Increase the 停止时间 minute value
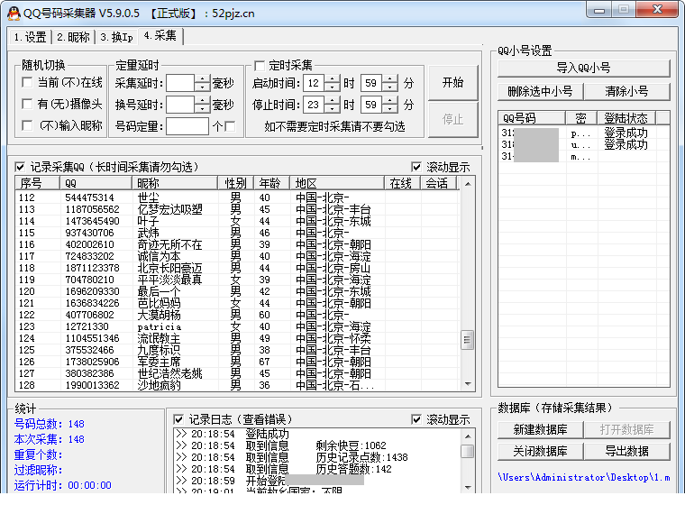 point(390,100)
